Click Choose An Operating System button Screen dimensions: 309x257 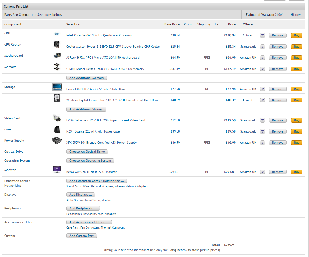[x=90, y=161]
